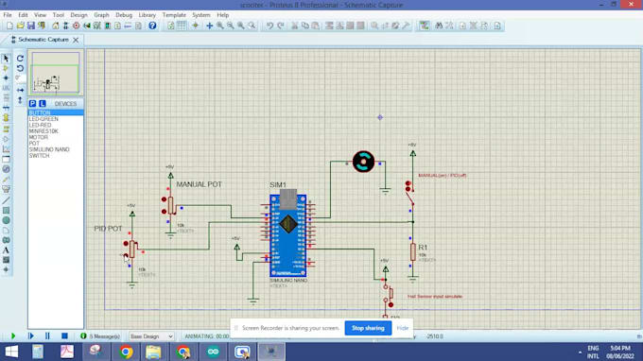This screenshot has height=361, width=643.
Task: Pause the simulation
Action: (x=47, y=336)
